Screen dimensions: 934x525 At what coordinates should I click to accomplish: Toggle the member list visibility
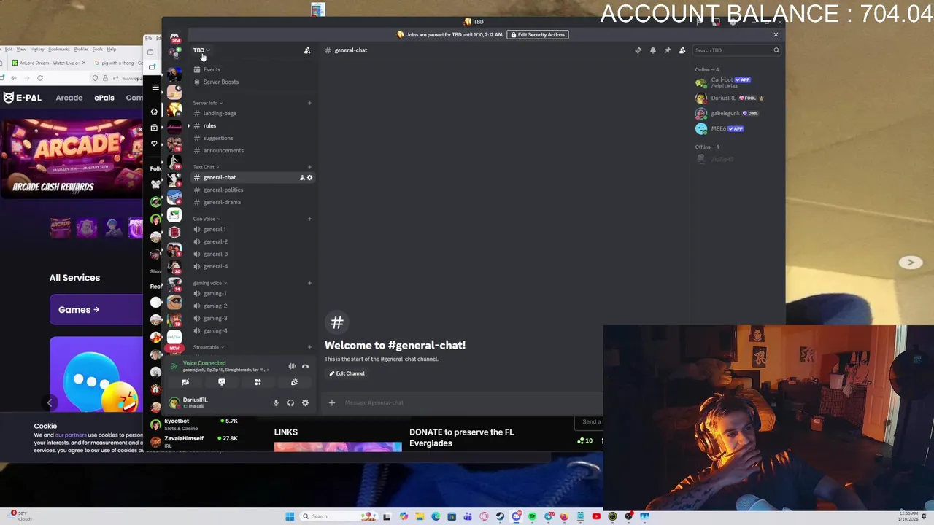(x=682, y=50)
